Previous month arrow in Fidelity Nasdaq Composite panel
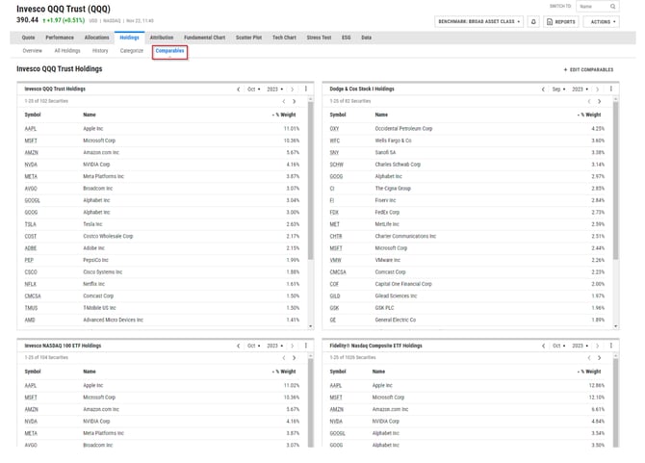645x463 pixels. coord(543,346)
